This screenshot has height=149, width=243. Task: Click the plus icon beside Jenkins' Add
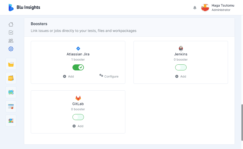pos(177,76)
